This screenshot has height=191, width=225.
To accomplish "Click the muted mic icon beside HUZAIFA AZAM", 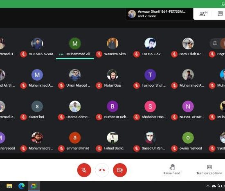I will tap(23, 54).
